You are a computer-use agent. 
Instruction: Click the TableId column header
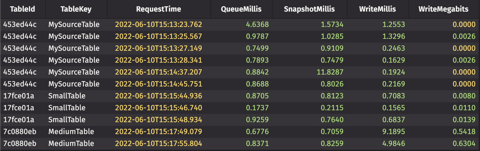[x=22, y=9]
